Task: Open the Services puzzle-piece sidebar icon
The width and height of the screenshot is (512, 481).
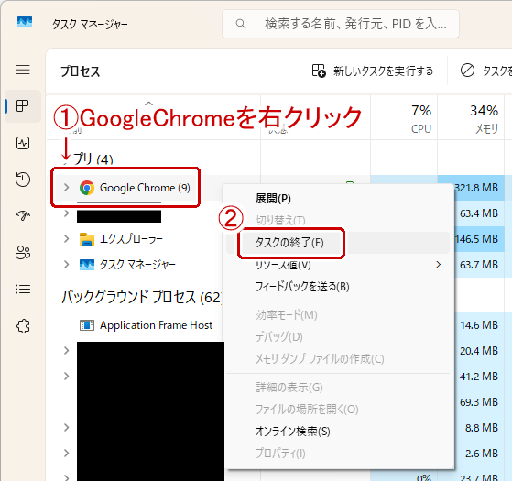Action: click(23, 325)
